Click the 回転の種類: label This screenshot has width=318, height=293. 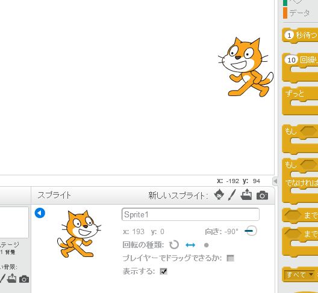pyautogui.click(x=143, y=245)
